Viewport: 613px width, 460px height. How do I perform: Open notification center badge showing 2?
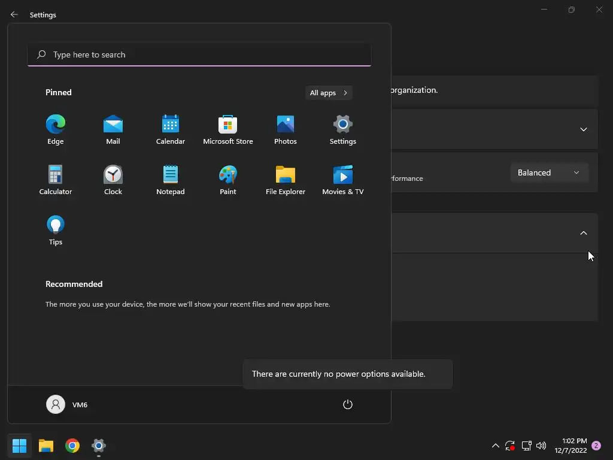point(596,446)
